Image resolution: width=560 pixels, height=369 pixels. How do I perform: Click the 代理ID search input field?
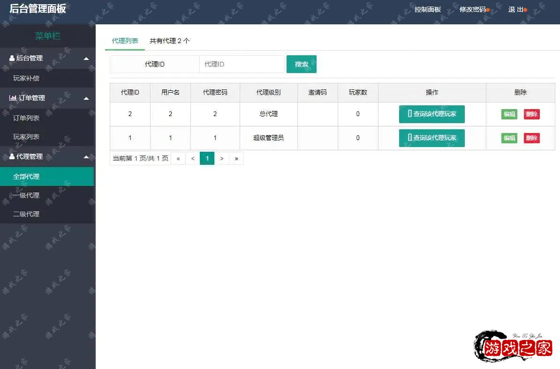click(242, 64)
